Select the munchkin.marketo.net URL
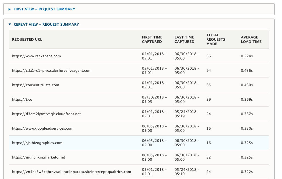This screenshot has height=179, width=282. point(39,157)
